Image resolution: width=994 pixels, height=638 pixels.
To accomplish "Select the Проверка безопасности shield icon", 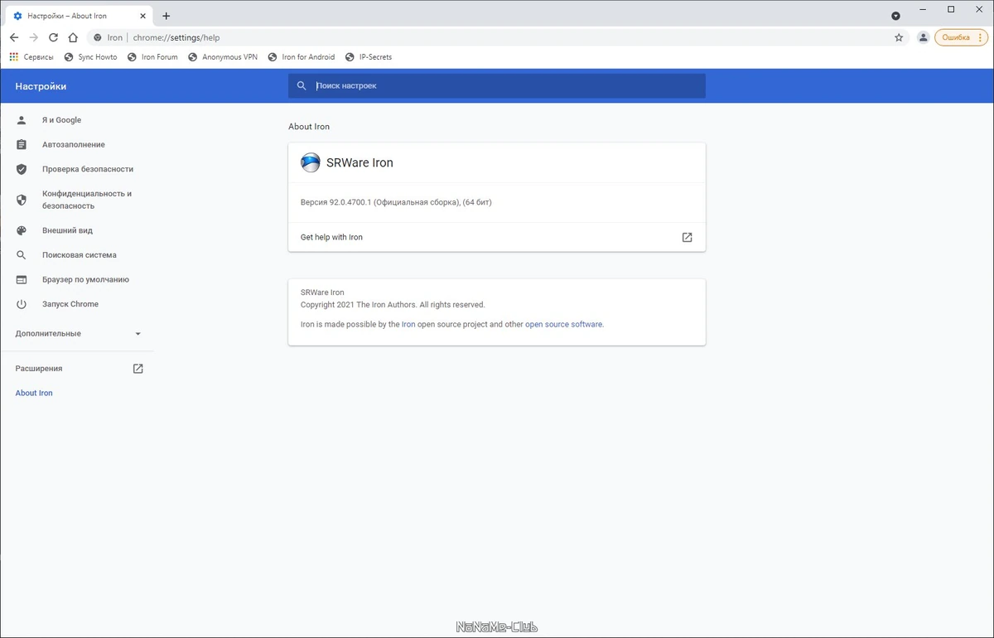I will (x=22, y=169).
